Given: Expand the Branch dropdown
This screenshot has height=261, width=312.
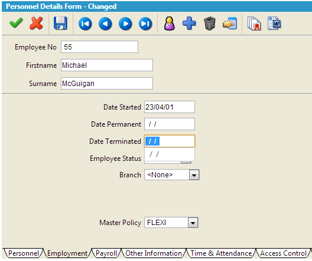Looking at the screenshot, I should point(194,175).
